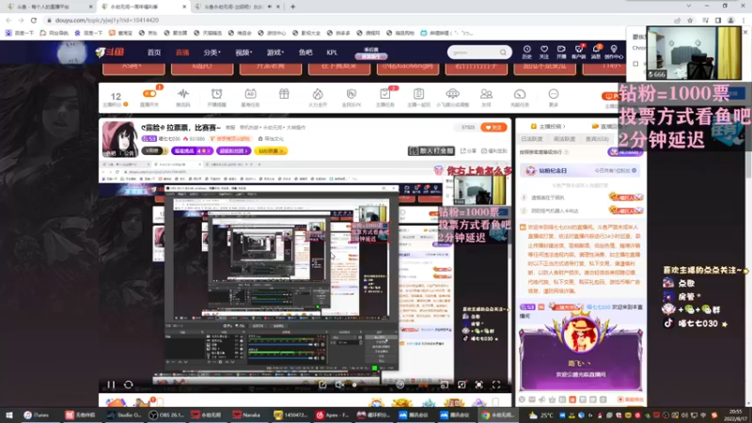The height and width of the screenshot is (423, 752).
Task: Open the taskbar weather 25°C widget
Action: pos(541,415)
